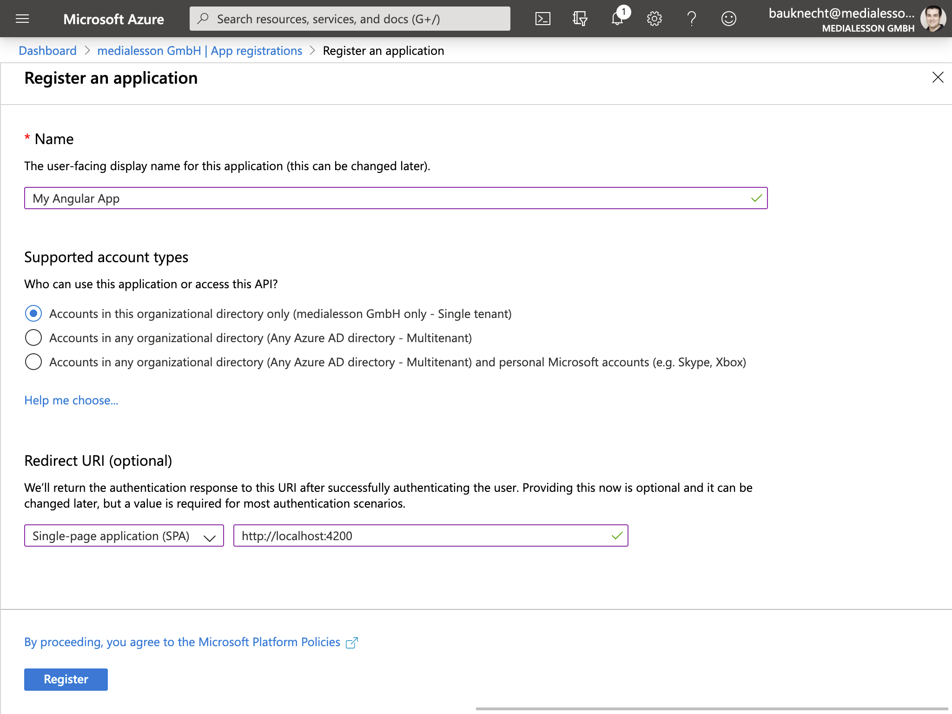Image resolution: width=952 pixels, height=714 pixels.
Task: Open the notifications bell
Action: pos(617,19)
